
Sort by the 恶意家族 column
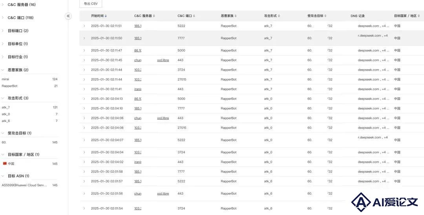(x=236, y=16)
